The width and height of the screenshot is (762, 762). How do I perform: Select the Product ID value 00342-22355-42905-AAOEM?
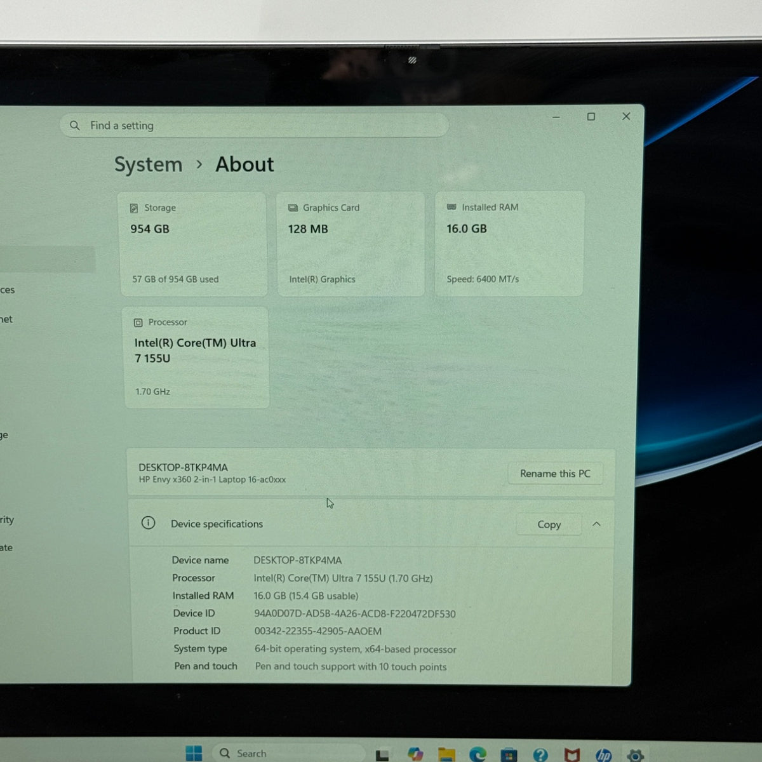pos(318,631)
